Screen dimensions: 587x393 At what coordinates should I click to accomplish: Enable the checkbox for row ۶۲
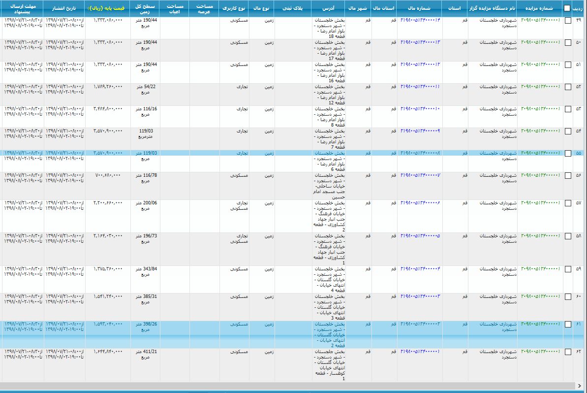point(568,352)
